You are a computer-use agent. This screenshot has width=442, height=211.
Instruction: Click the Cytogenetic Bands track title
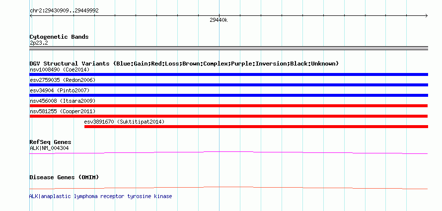59,37
